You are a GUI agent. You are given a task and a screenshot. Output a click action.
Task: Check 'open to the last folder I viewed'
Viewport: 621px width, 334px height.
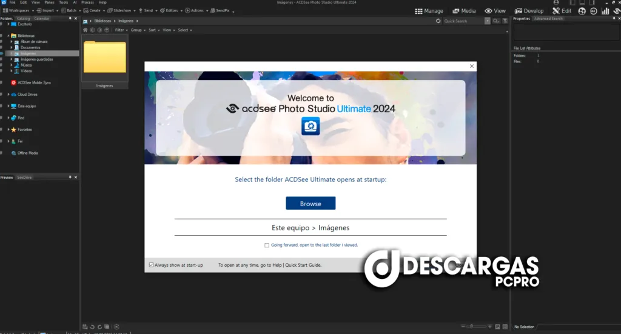pos(267,245)
